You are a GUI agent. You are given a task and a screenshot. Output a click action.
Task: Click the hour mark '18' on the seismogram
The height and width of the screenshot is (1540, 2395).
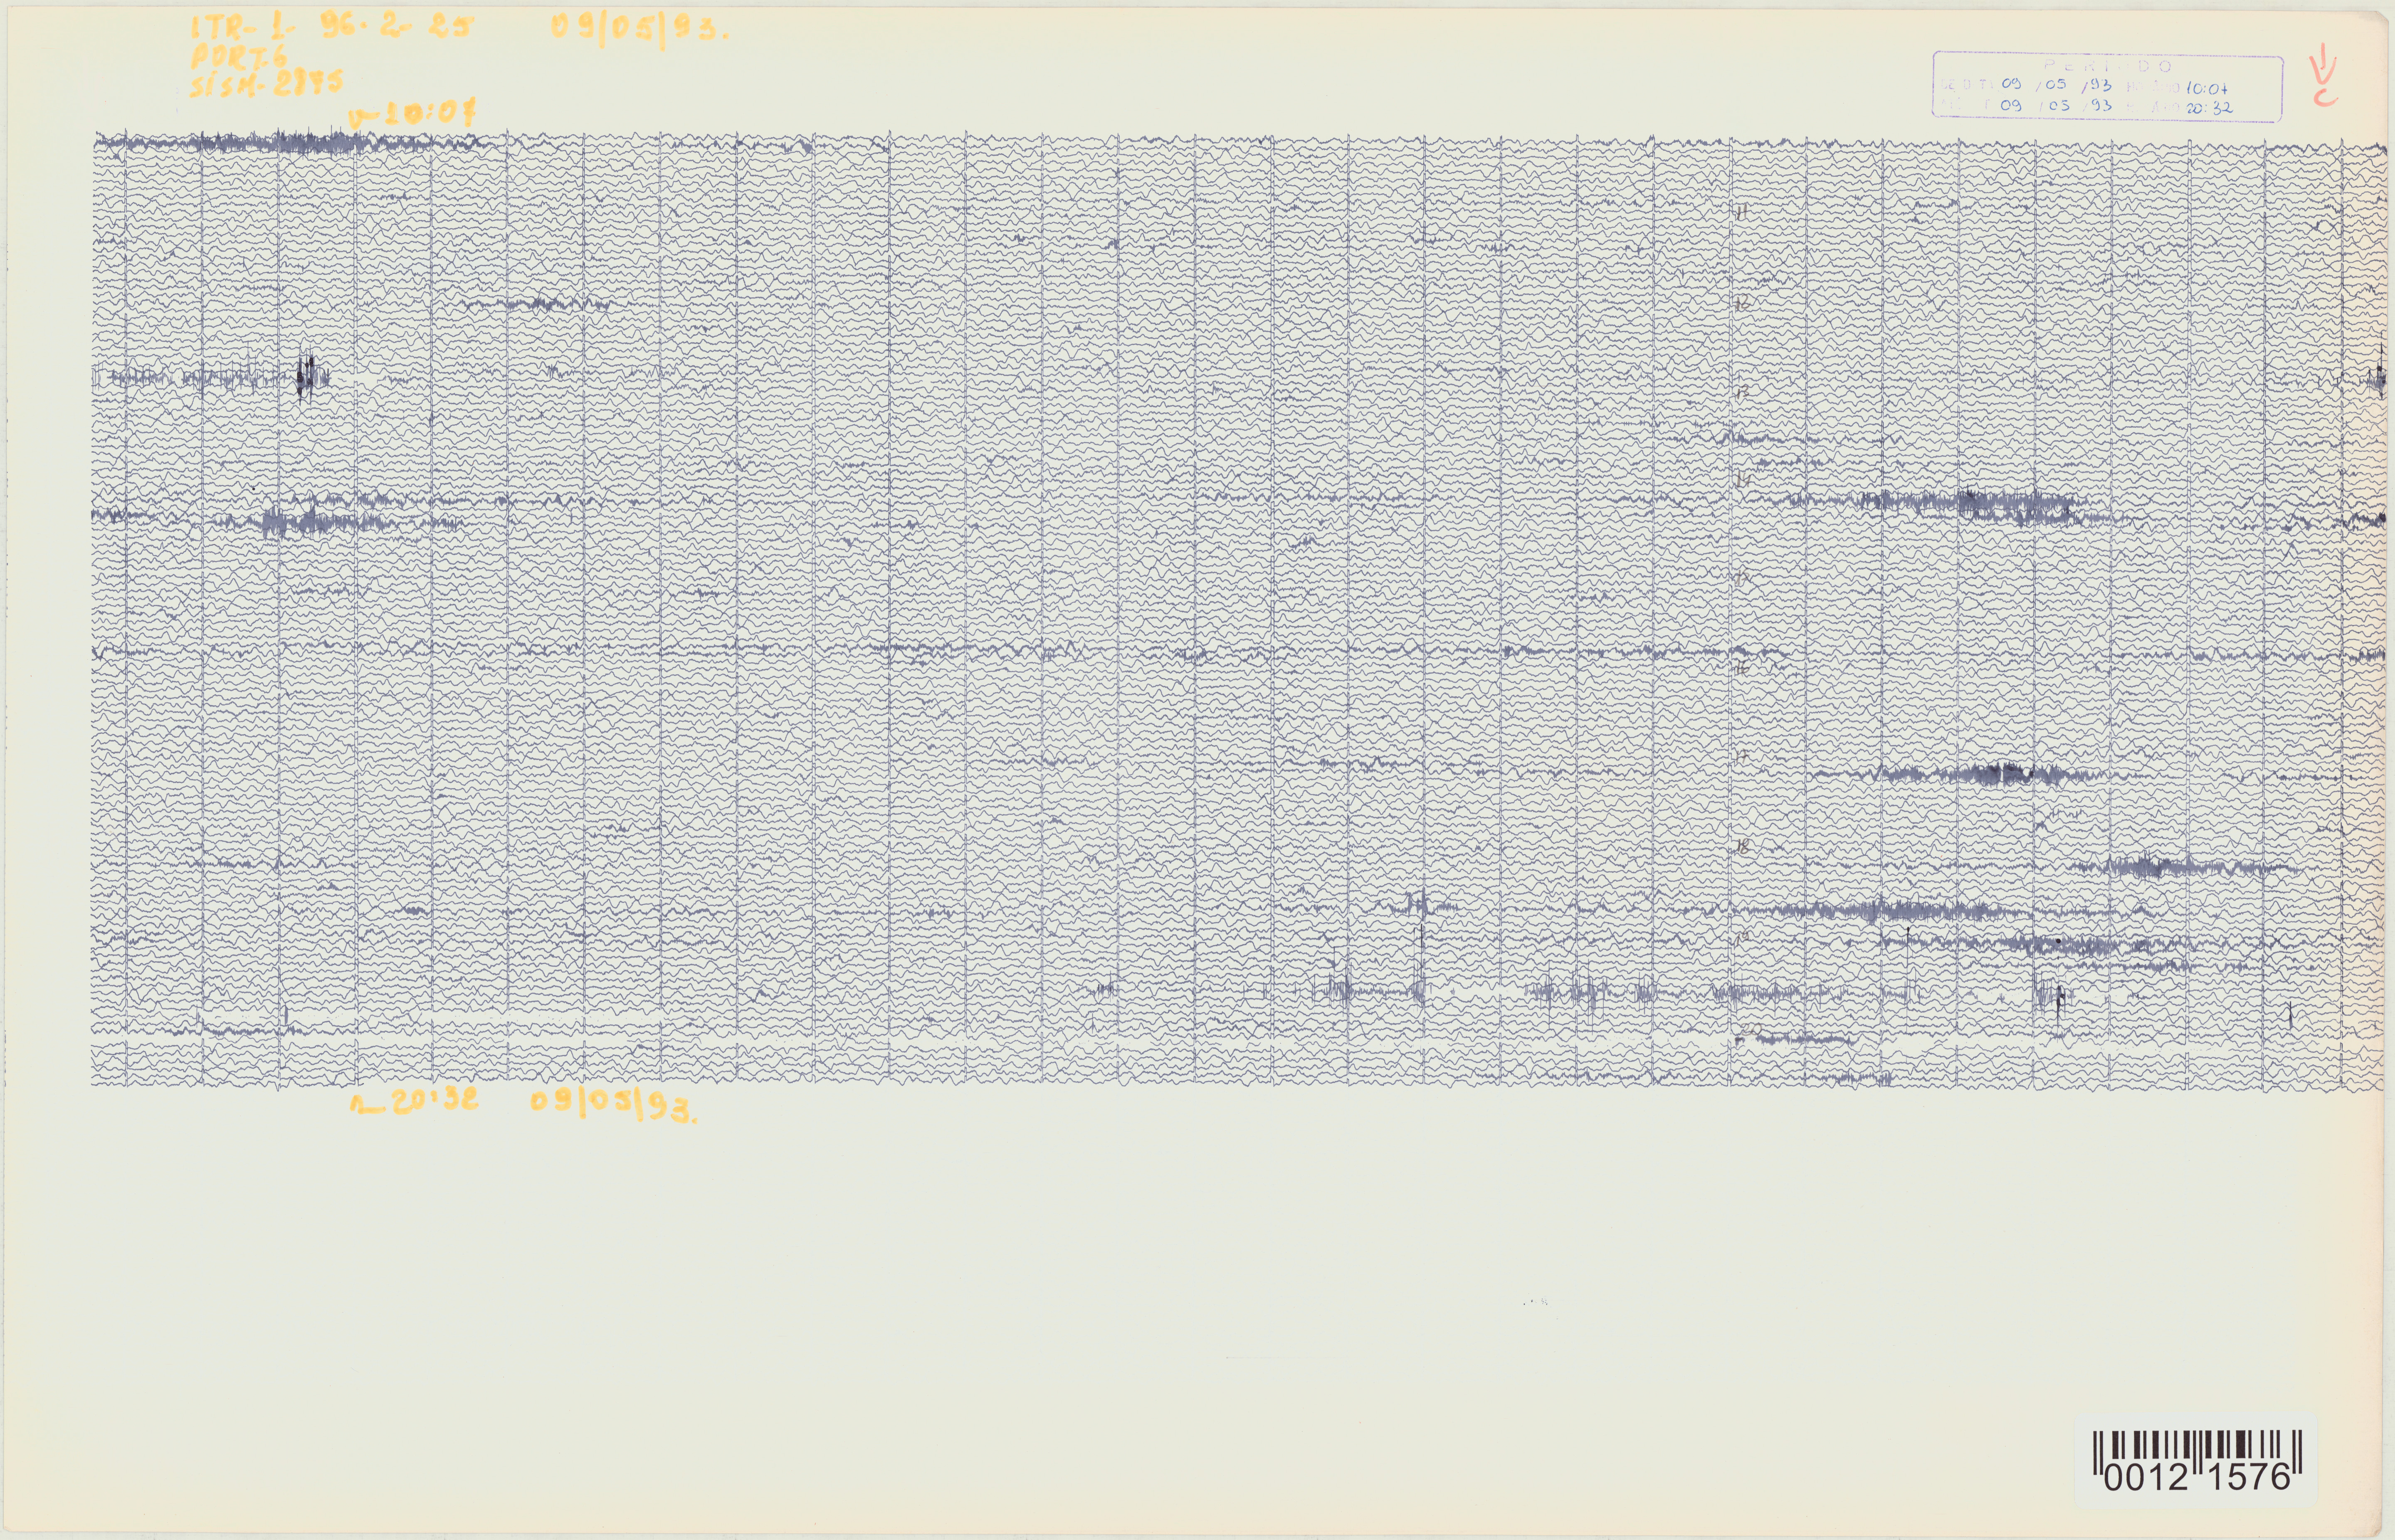[1742, 846]
